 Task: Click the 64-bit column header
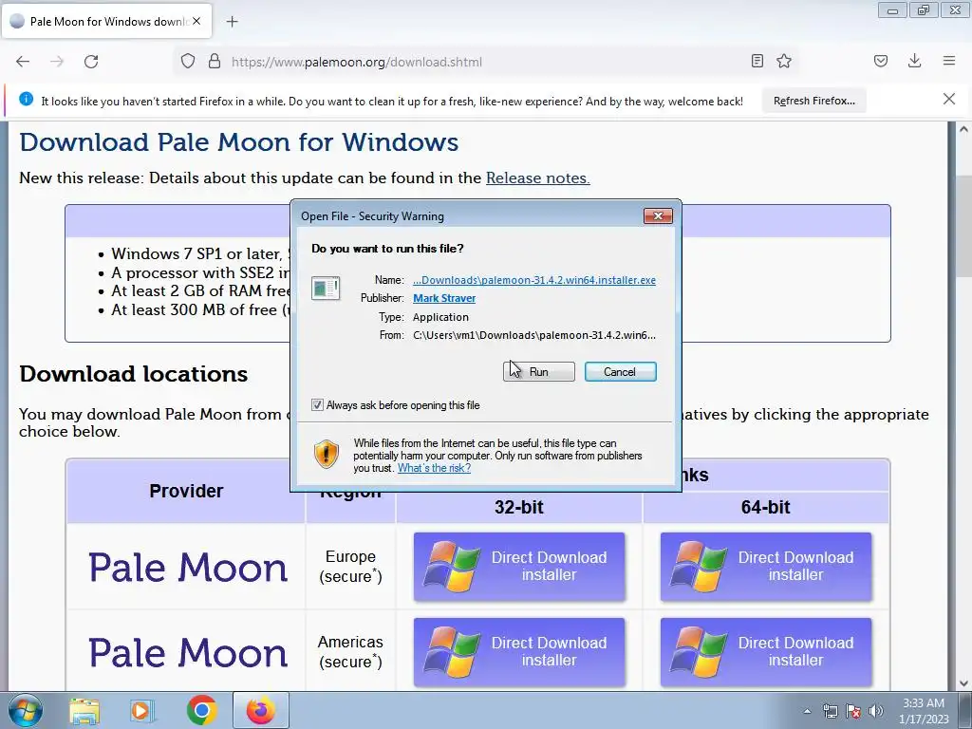pos(766,507)
